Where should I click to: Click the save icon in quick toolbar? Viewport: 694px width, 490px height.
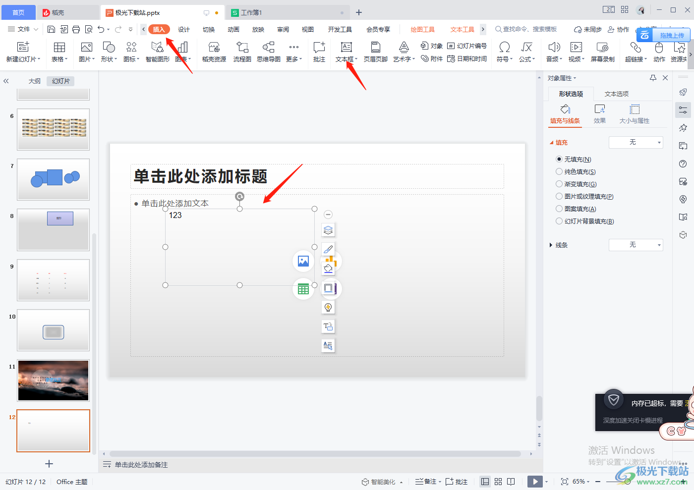click(x=51, y=29)
